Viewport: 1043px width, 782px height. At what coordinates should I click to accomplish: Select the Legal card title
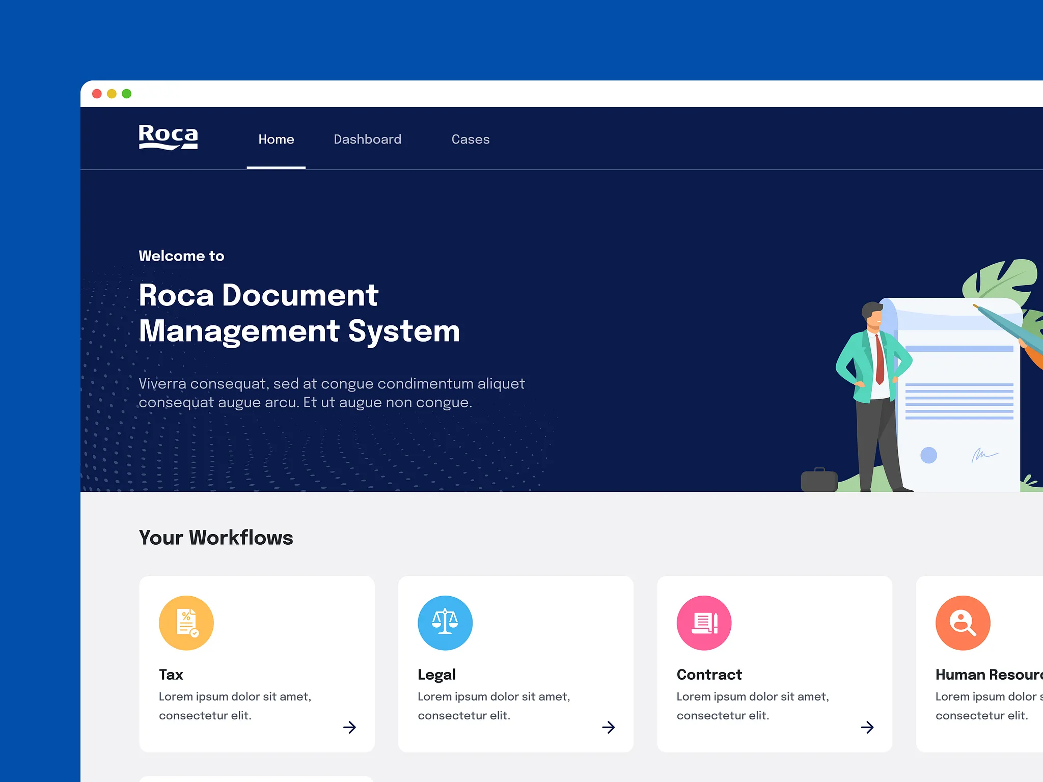coord(436,675)
